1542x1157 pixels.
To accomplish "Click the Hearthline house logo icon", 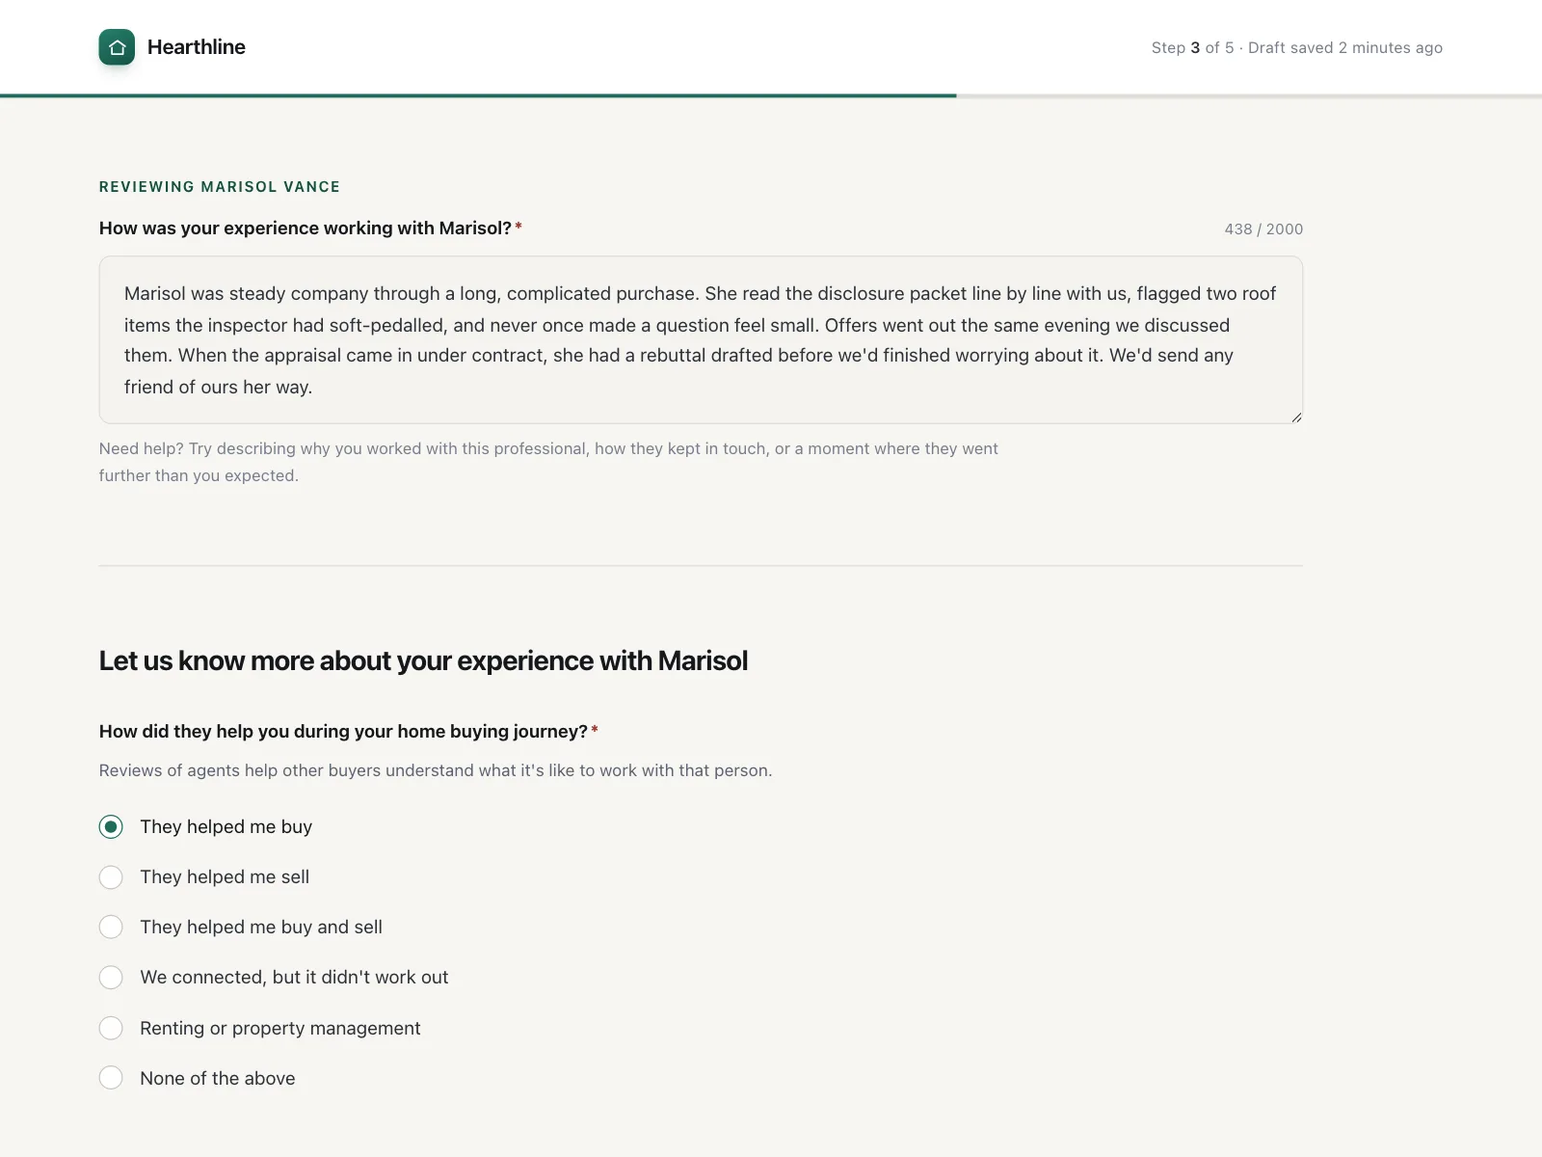I will coord(117,47).
